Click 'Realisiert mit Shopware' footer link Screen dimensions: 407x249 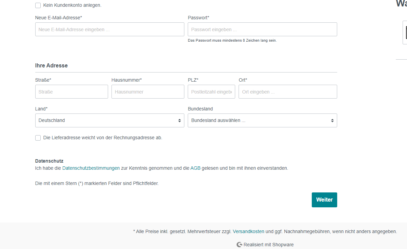point(269,245)
